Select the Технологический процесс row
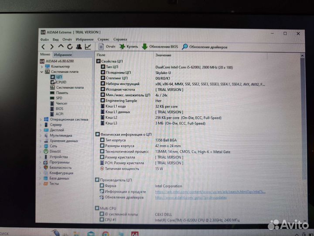314x236 pixels. (165, 152)
